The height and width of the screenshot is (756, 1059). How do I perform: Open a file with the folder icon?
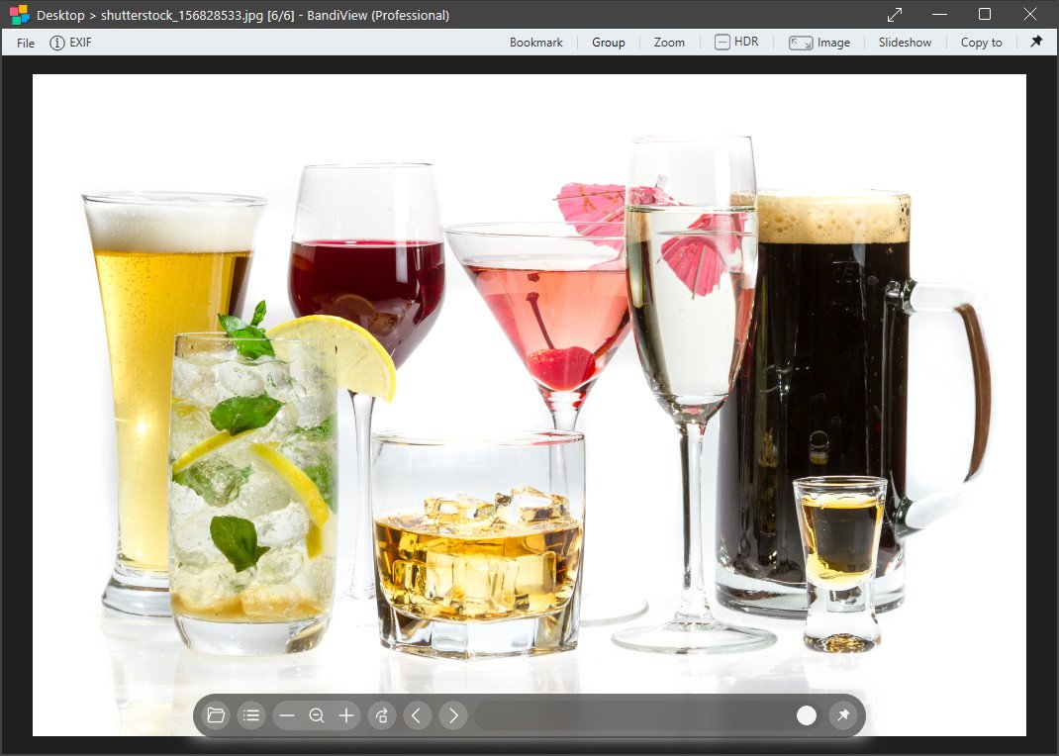click(x=216, y=715)
